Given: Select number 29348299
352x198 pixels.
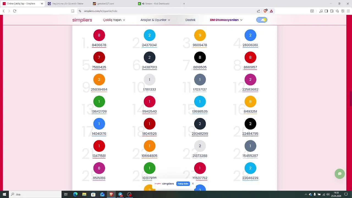Looking at the screenshot, I should click(x=200, y=134).
